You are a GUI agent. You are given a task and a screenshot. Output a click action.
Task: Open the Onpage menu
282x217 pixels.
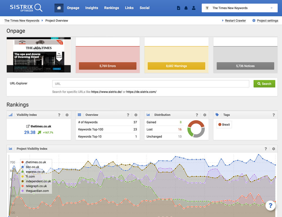73,8
